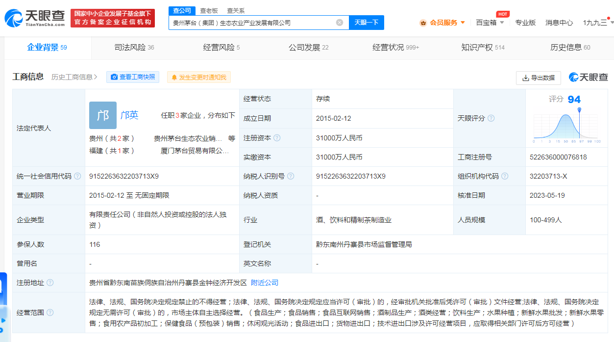Switch to the 公司发展 tab
The height and width of the screenshot is (342, 614).
308,48
